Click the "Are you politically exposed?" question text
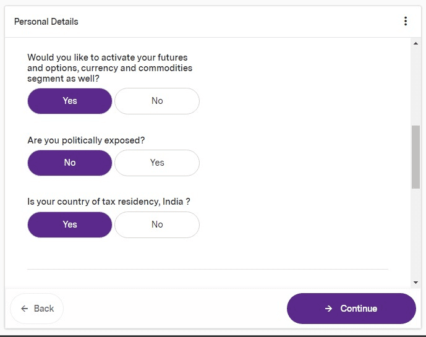This screenshot has height=337, width=426. 86,140
